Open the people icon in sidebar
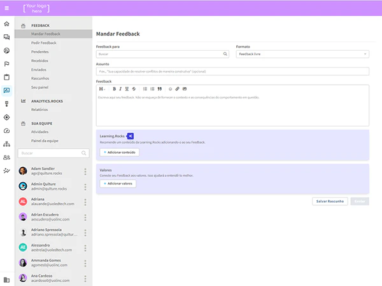This screenshot has height=286, width=382. point(6,158)
